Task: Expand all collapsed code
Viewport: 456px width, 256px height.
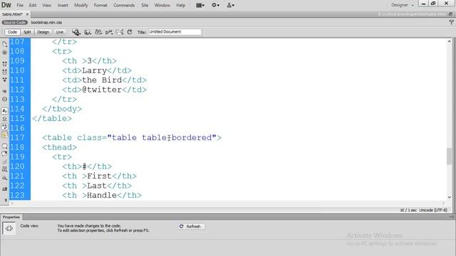Action: click(x=5, y=80)
